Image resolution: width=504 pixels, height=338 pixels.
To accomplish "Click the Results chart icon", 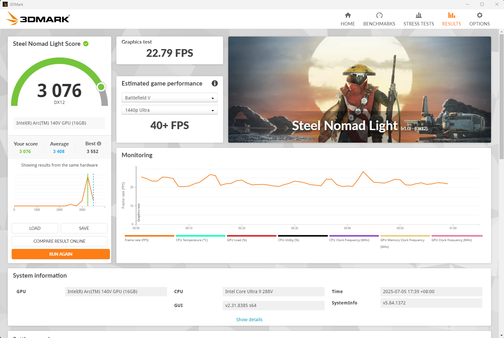I will click(452, 15).
